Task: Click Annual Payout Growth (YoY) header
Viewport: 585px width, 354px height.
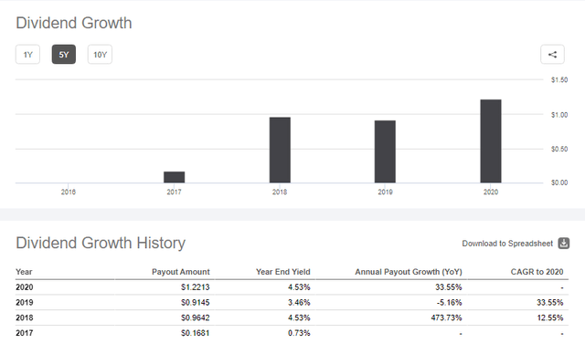Action: click(409, 272)
